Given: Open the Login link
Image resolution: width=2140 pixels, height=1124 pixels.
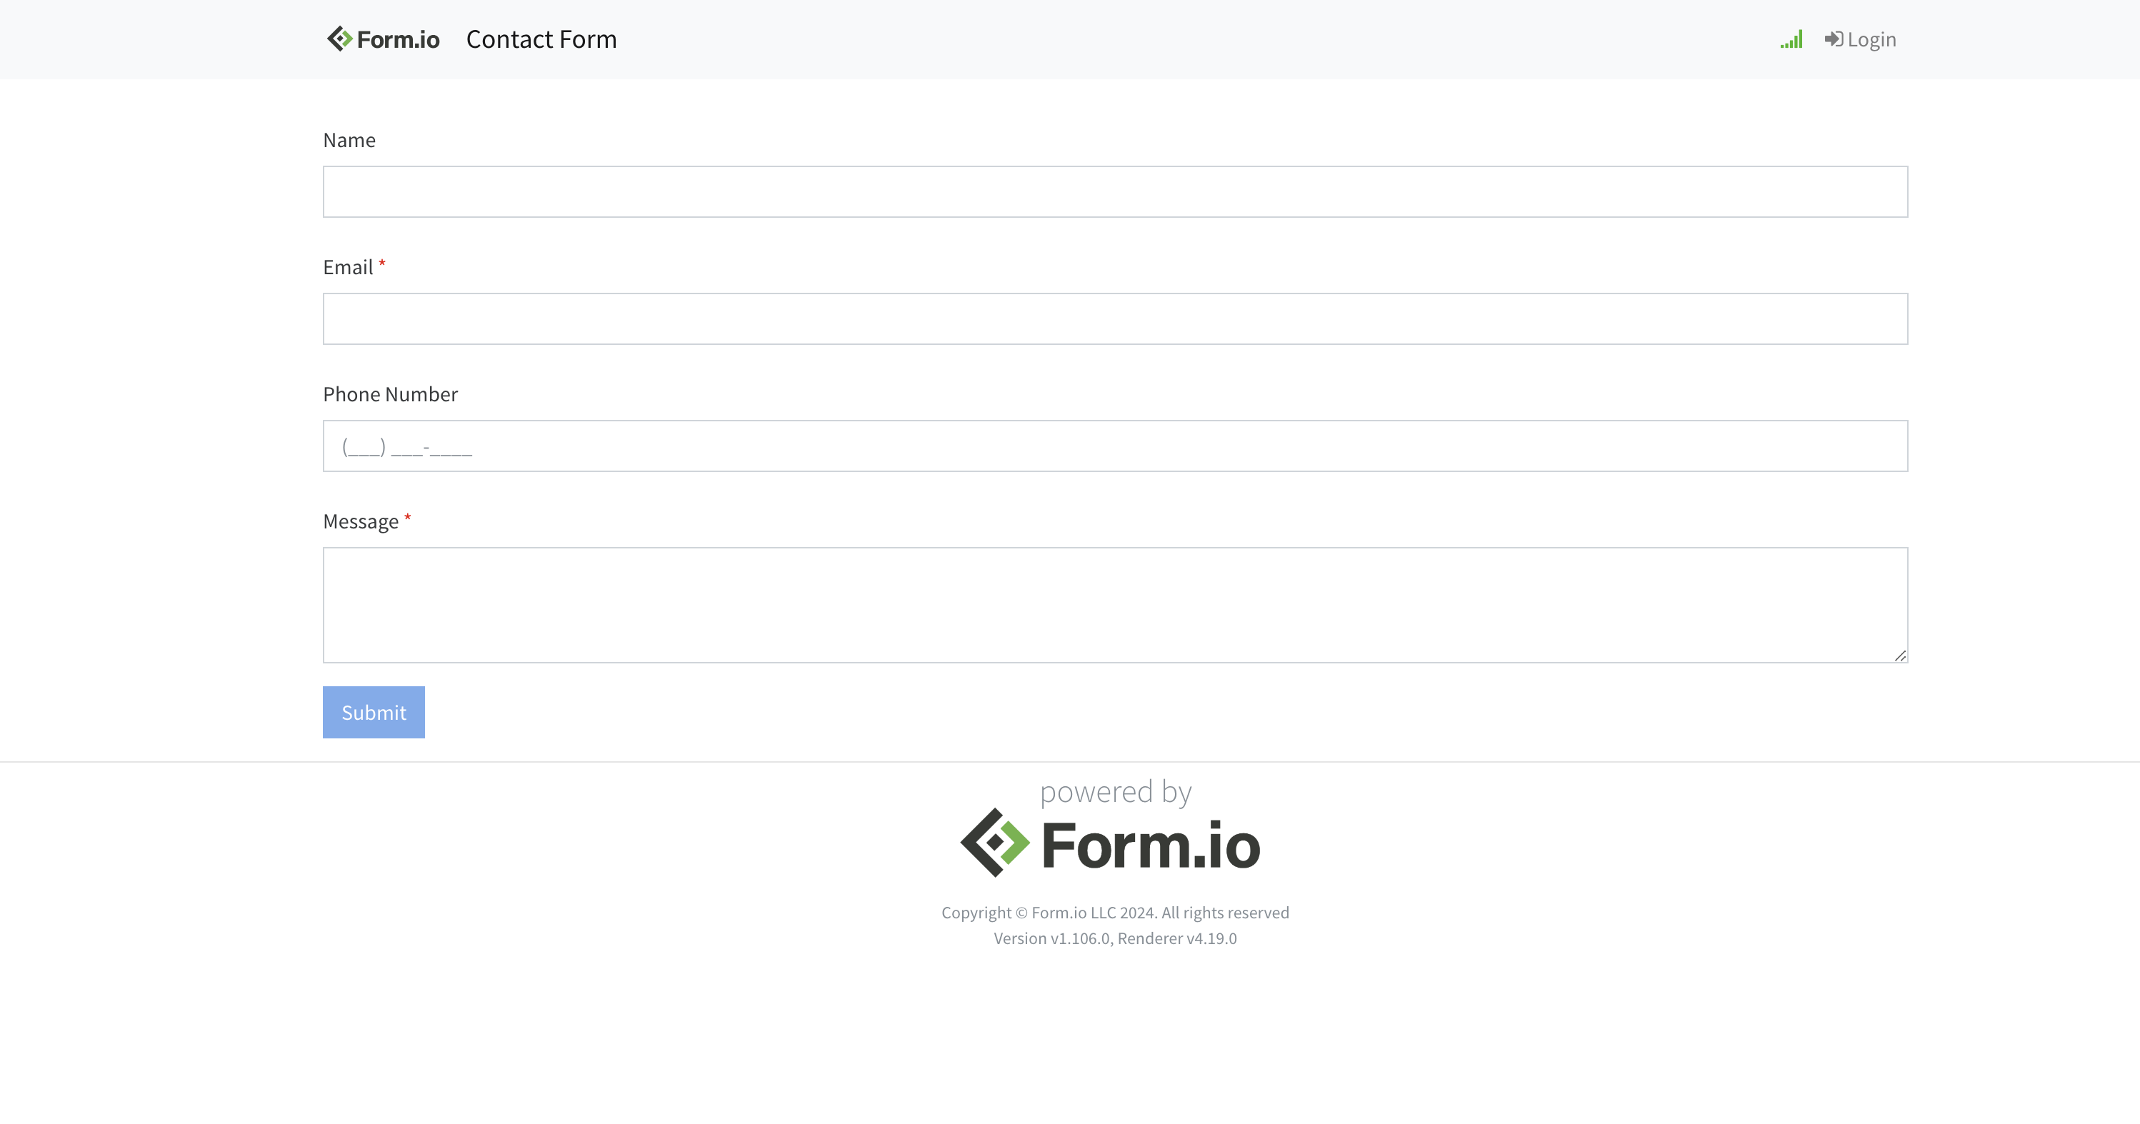Looking at the screenshot, I should 1871,40.
